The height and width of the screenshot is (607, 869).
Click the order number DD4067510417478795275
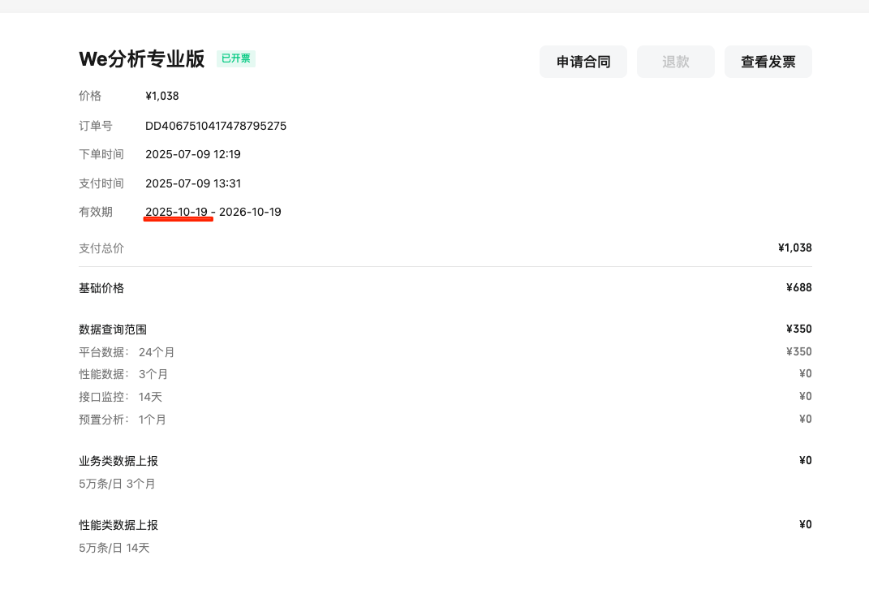tap(216, 126)
